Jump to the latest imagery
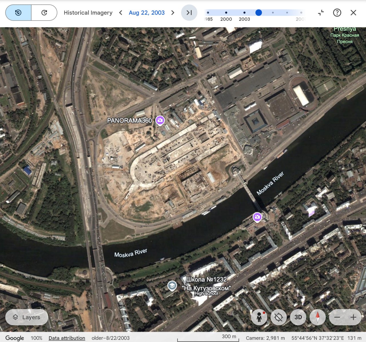The width and height of the screenshot is (366, 342). coord(189,13)
